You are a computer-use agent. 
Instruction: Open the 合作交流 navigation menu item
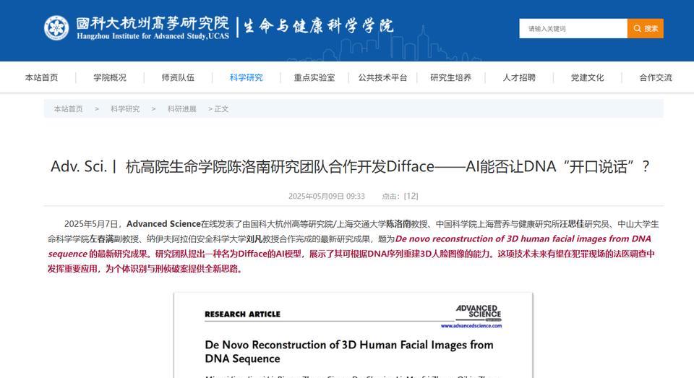tap(656, 77)
